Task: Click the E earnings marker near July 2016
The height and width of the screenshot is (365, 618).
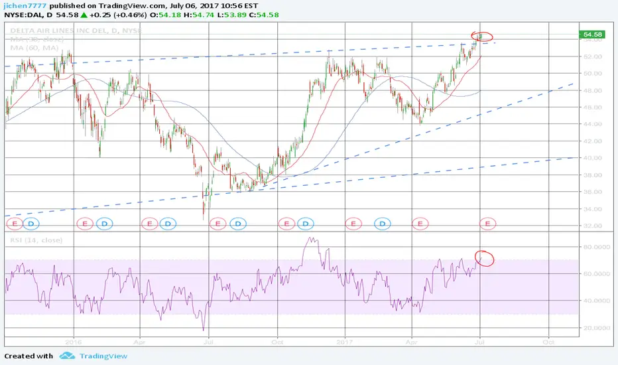Action: point(217,224)
